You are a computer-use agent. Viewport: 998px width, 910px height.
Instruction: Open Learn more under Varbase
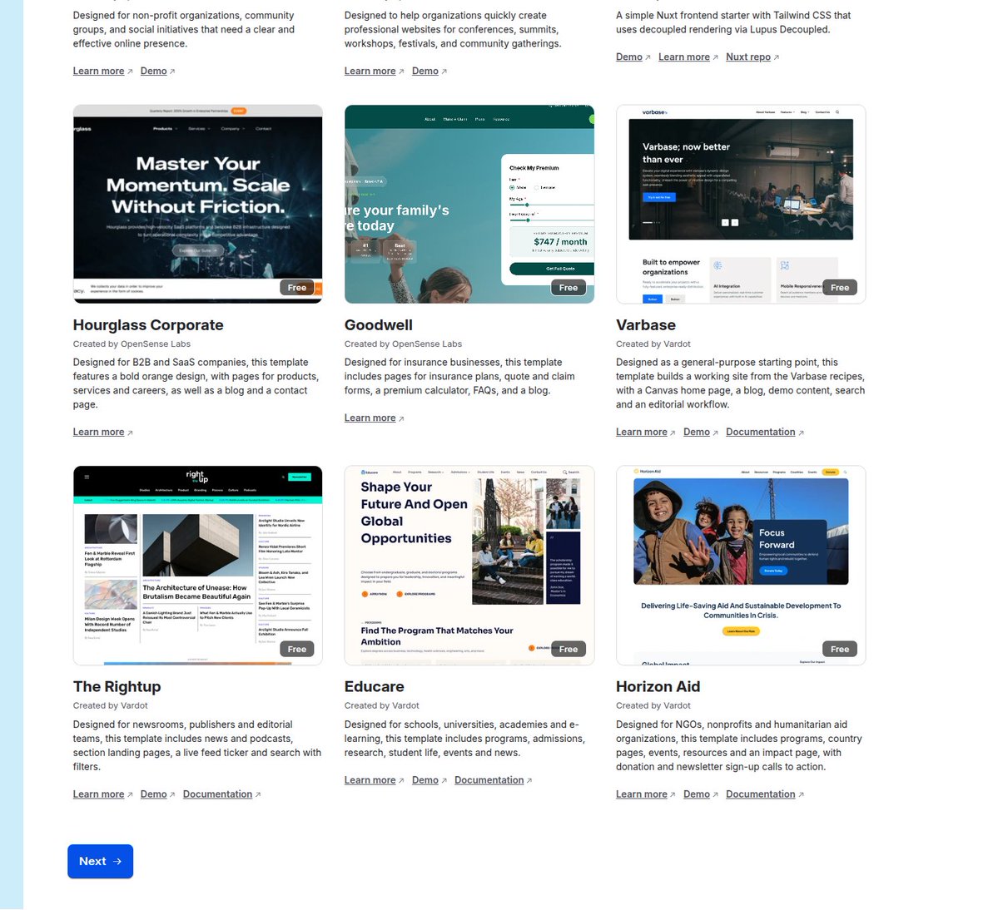(642, 432)
